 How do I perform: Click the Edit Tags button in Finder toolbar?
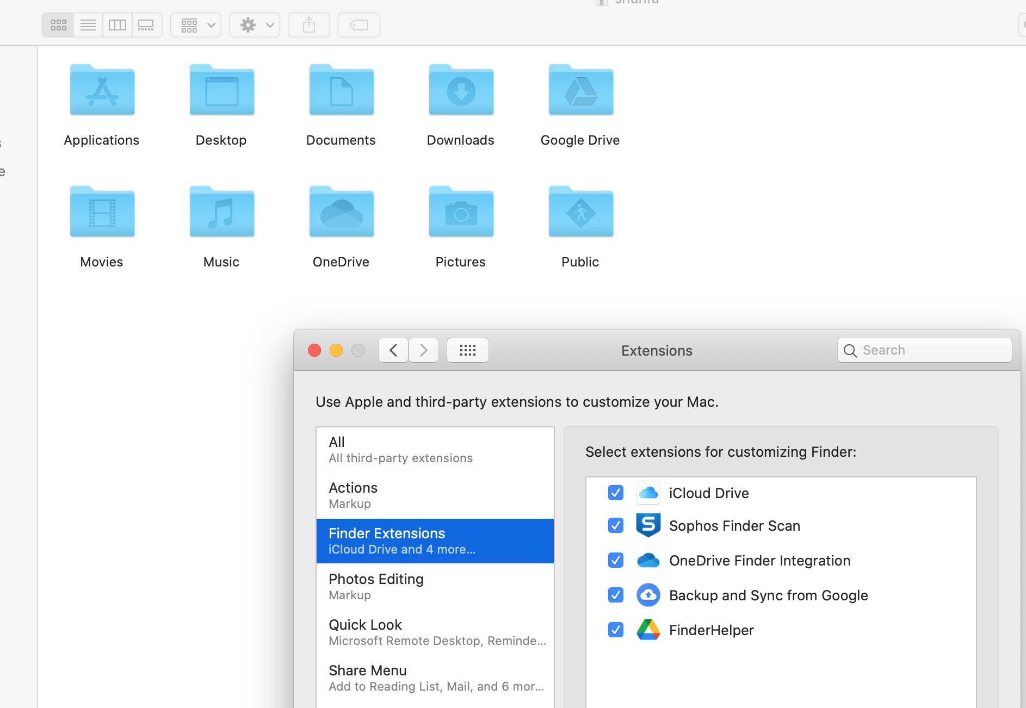[359, 25]
